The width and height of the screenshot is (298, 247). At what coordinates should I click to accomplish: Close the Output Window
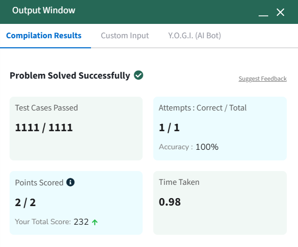[280, 12]
